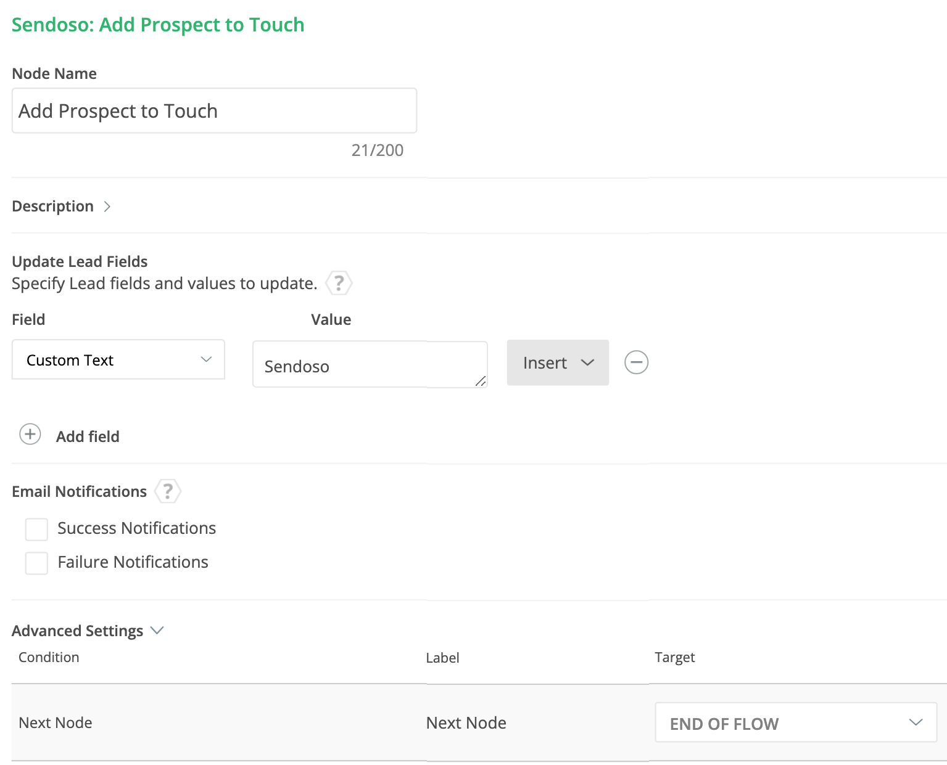Open the Custom Text field dropdown
This screenshot has height=765, width=947.
click(x=118, y=360)
